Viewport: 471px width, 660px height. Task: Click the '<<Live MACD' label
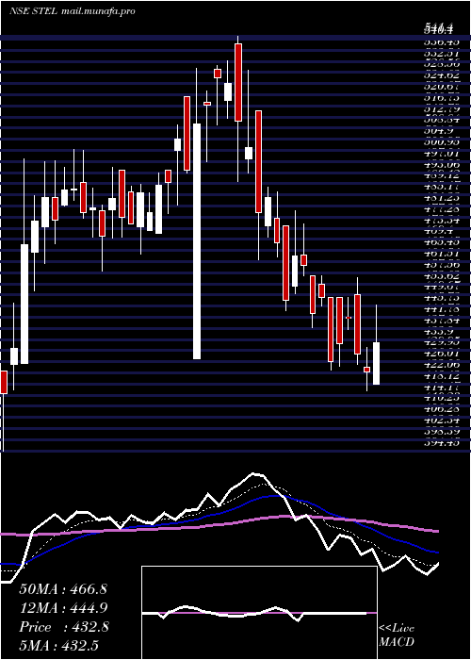[397, 635]
